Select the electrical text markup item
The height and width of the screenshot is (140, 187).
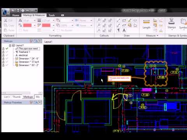[23, 55]
